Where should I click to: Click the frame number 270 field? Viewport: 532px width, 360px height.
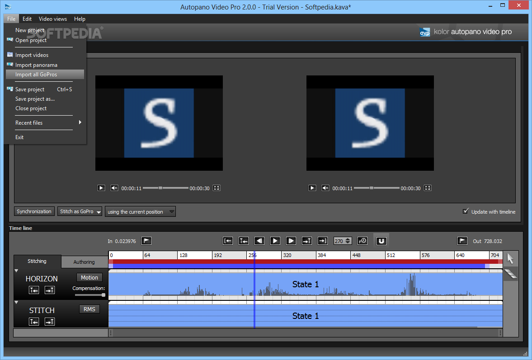coord(339,241)
